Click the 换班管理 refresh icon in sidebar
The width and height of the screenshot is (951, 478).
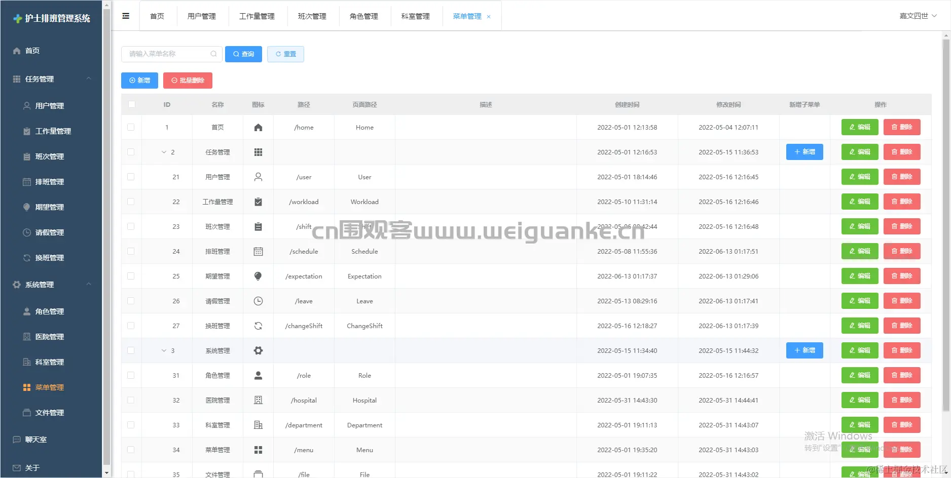tap(27, 258)
